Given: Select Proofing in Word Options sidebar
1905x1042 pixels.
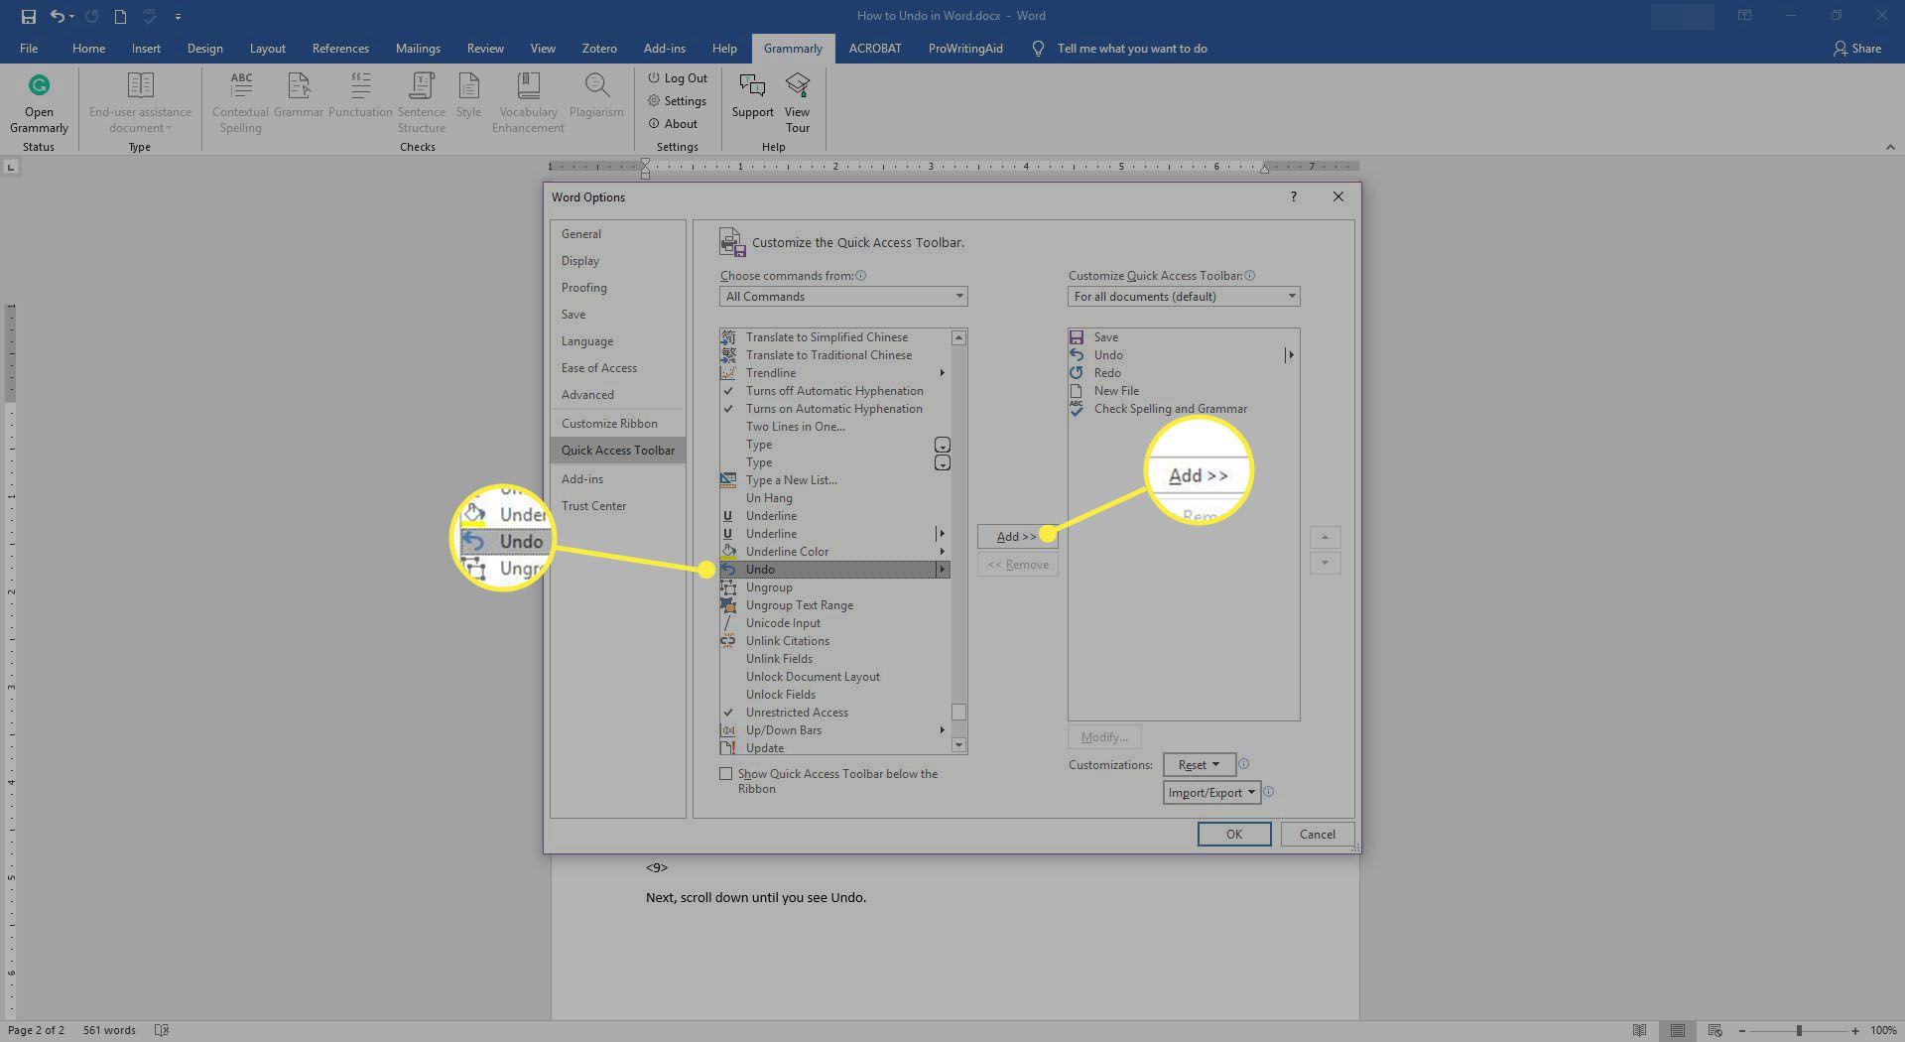Looking at the screenshot, I should pyautogui.click(x=617, y=287).
